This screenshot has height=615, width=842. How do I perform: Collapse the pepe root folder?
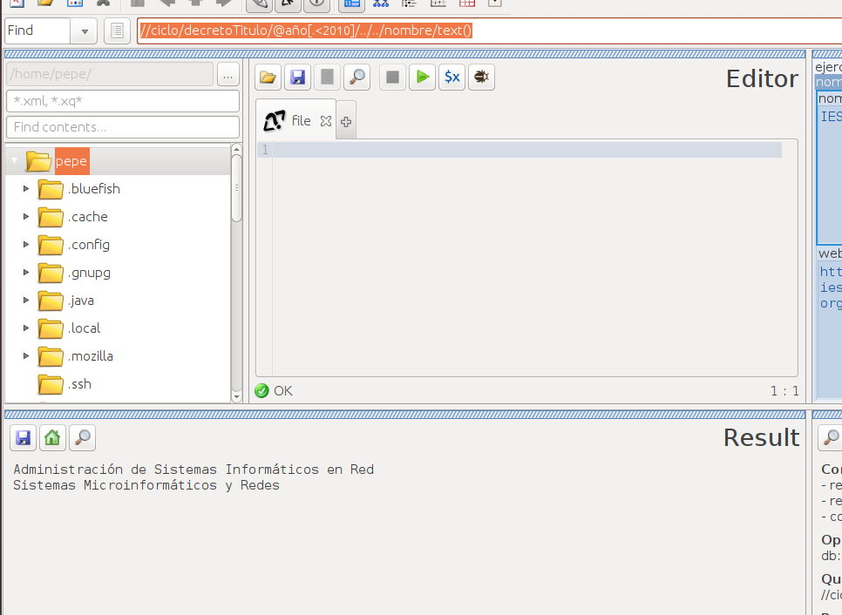[15, 160]
